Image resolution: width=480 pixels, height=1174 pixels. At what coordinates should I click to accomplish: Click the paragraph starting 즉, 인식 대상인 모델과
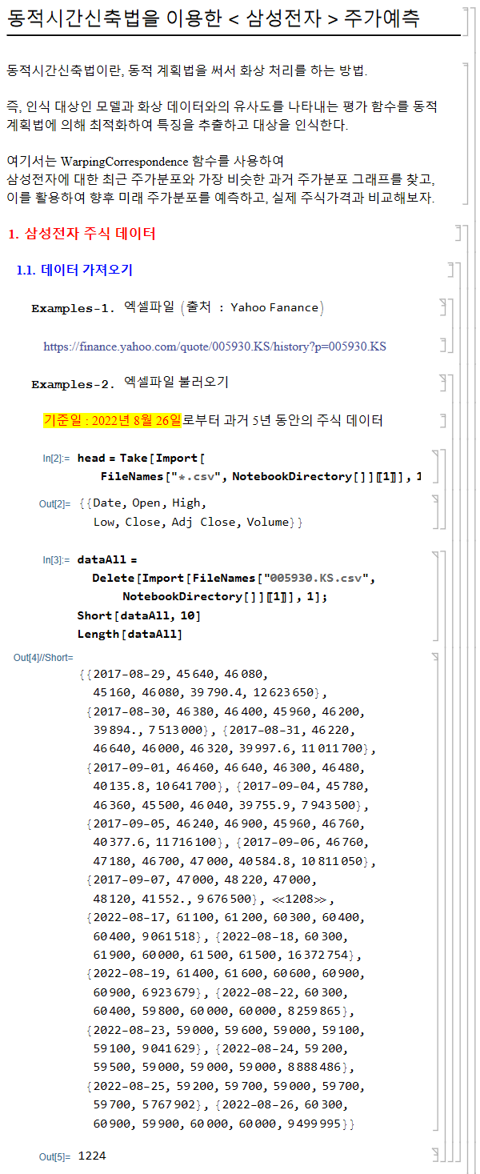pyautogui.click(x=222, y=115)
